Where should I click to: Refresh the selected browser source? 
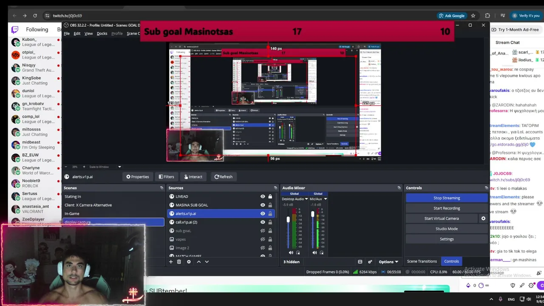pos(223,177)
